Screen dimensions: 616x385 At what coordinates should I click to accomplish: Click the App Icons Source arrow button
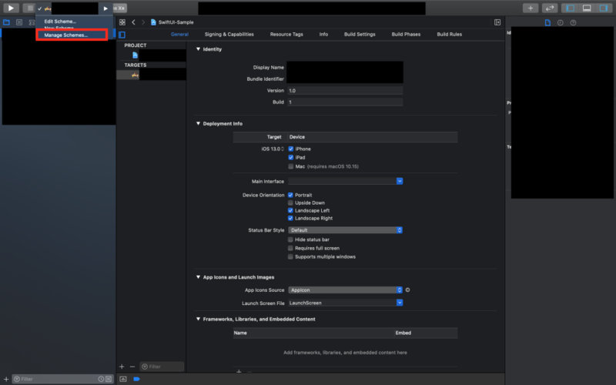(408, 290)
